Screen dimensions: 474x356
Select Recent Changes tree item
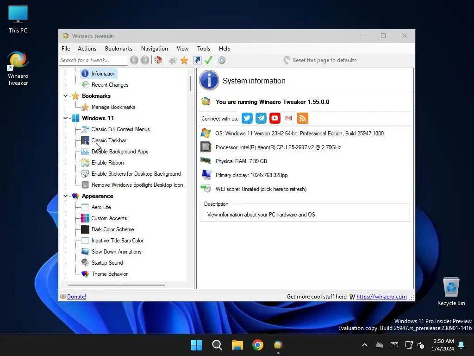coord(110,85)
